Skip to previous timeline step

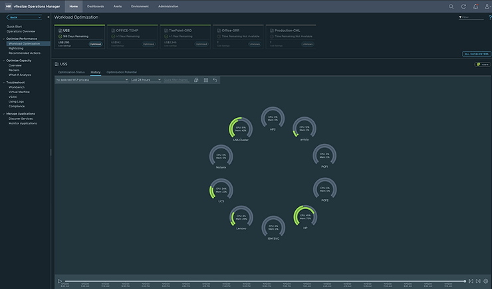pyautogui.click(x=471, y=281)
